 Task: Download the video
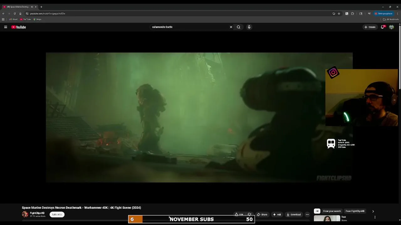pos(294,215)
